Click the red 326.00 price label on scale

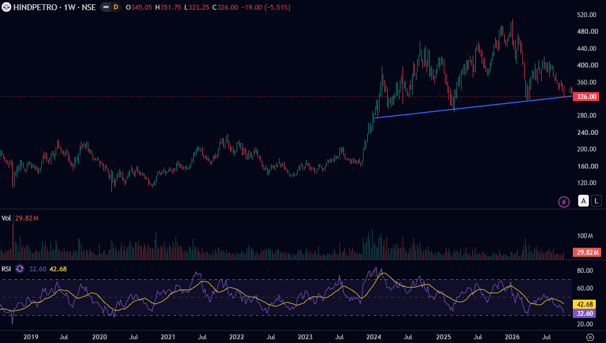586,96
